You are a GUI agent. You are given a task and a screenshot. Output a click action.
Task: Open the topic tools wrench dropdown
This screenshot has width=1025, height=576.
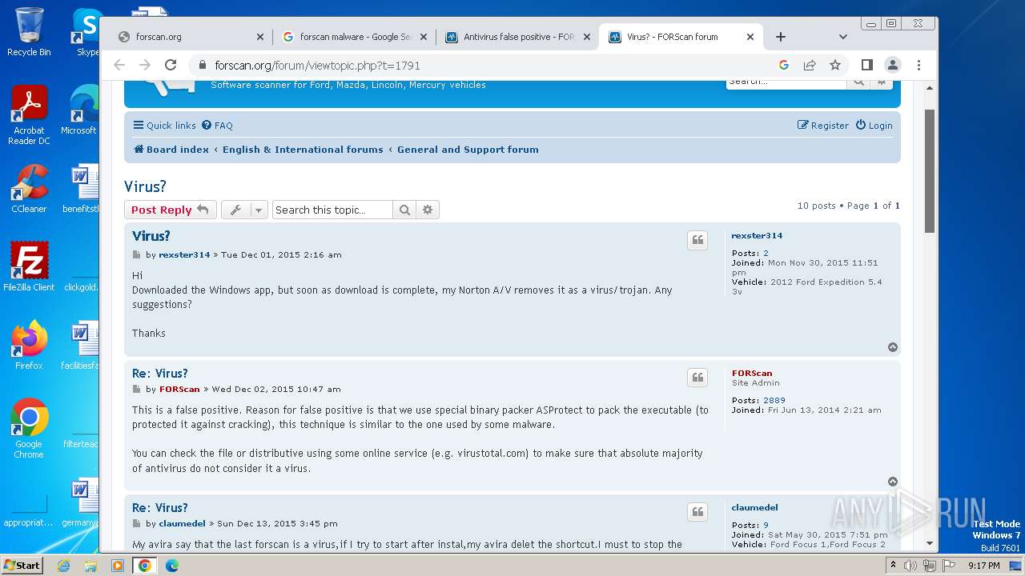tap(244, 210)
